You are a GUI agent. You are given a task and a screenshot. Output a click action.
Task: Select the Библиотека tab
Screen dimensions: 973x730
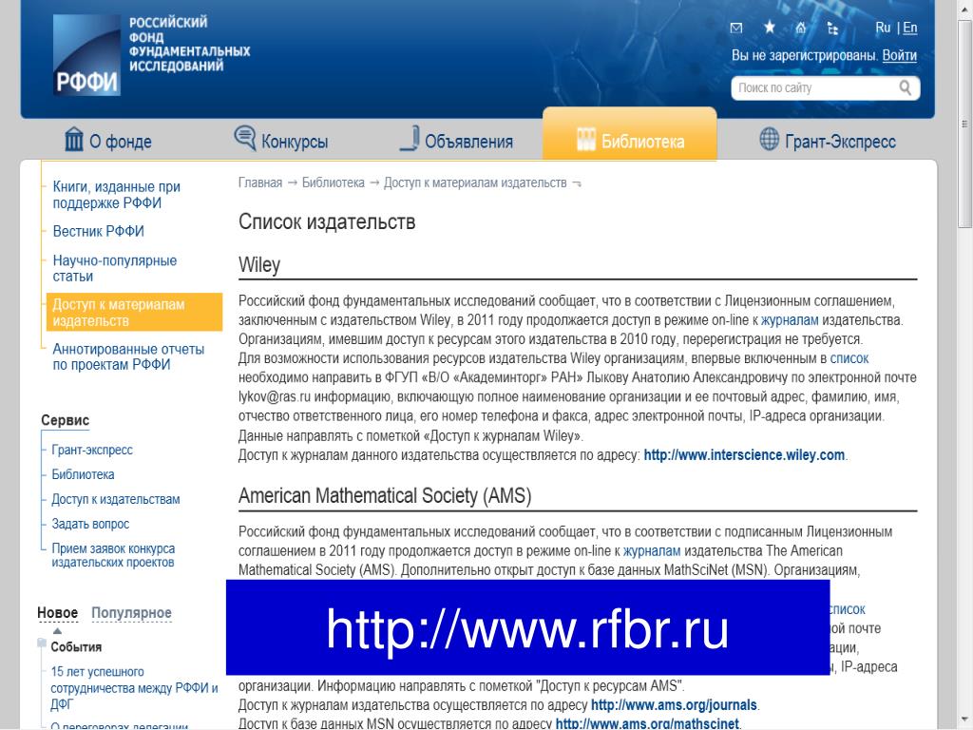coord(630,135)
